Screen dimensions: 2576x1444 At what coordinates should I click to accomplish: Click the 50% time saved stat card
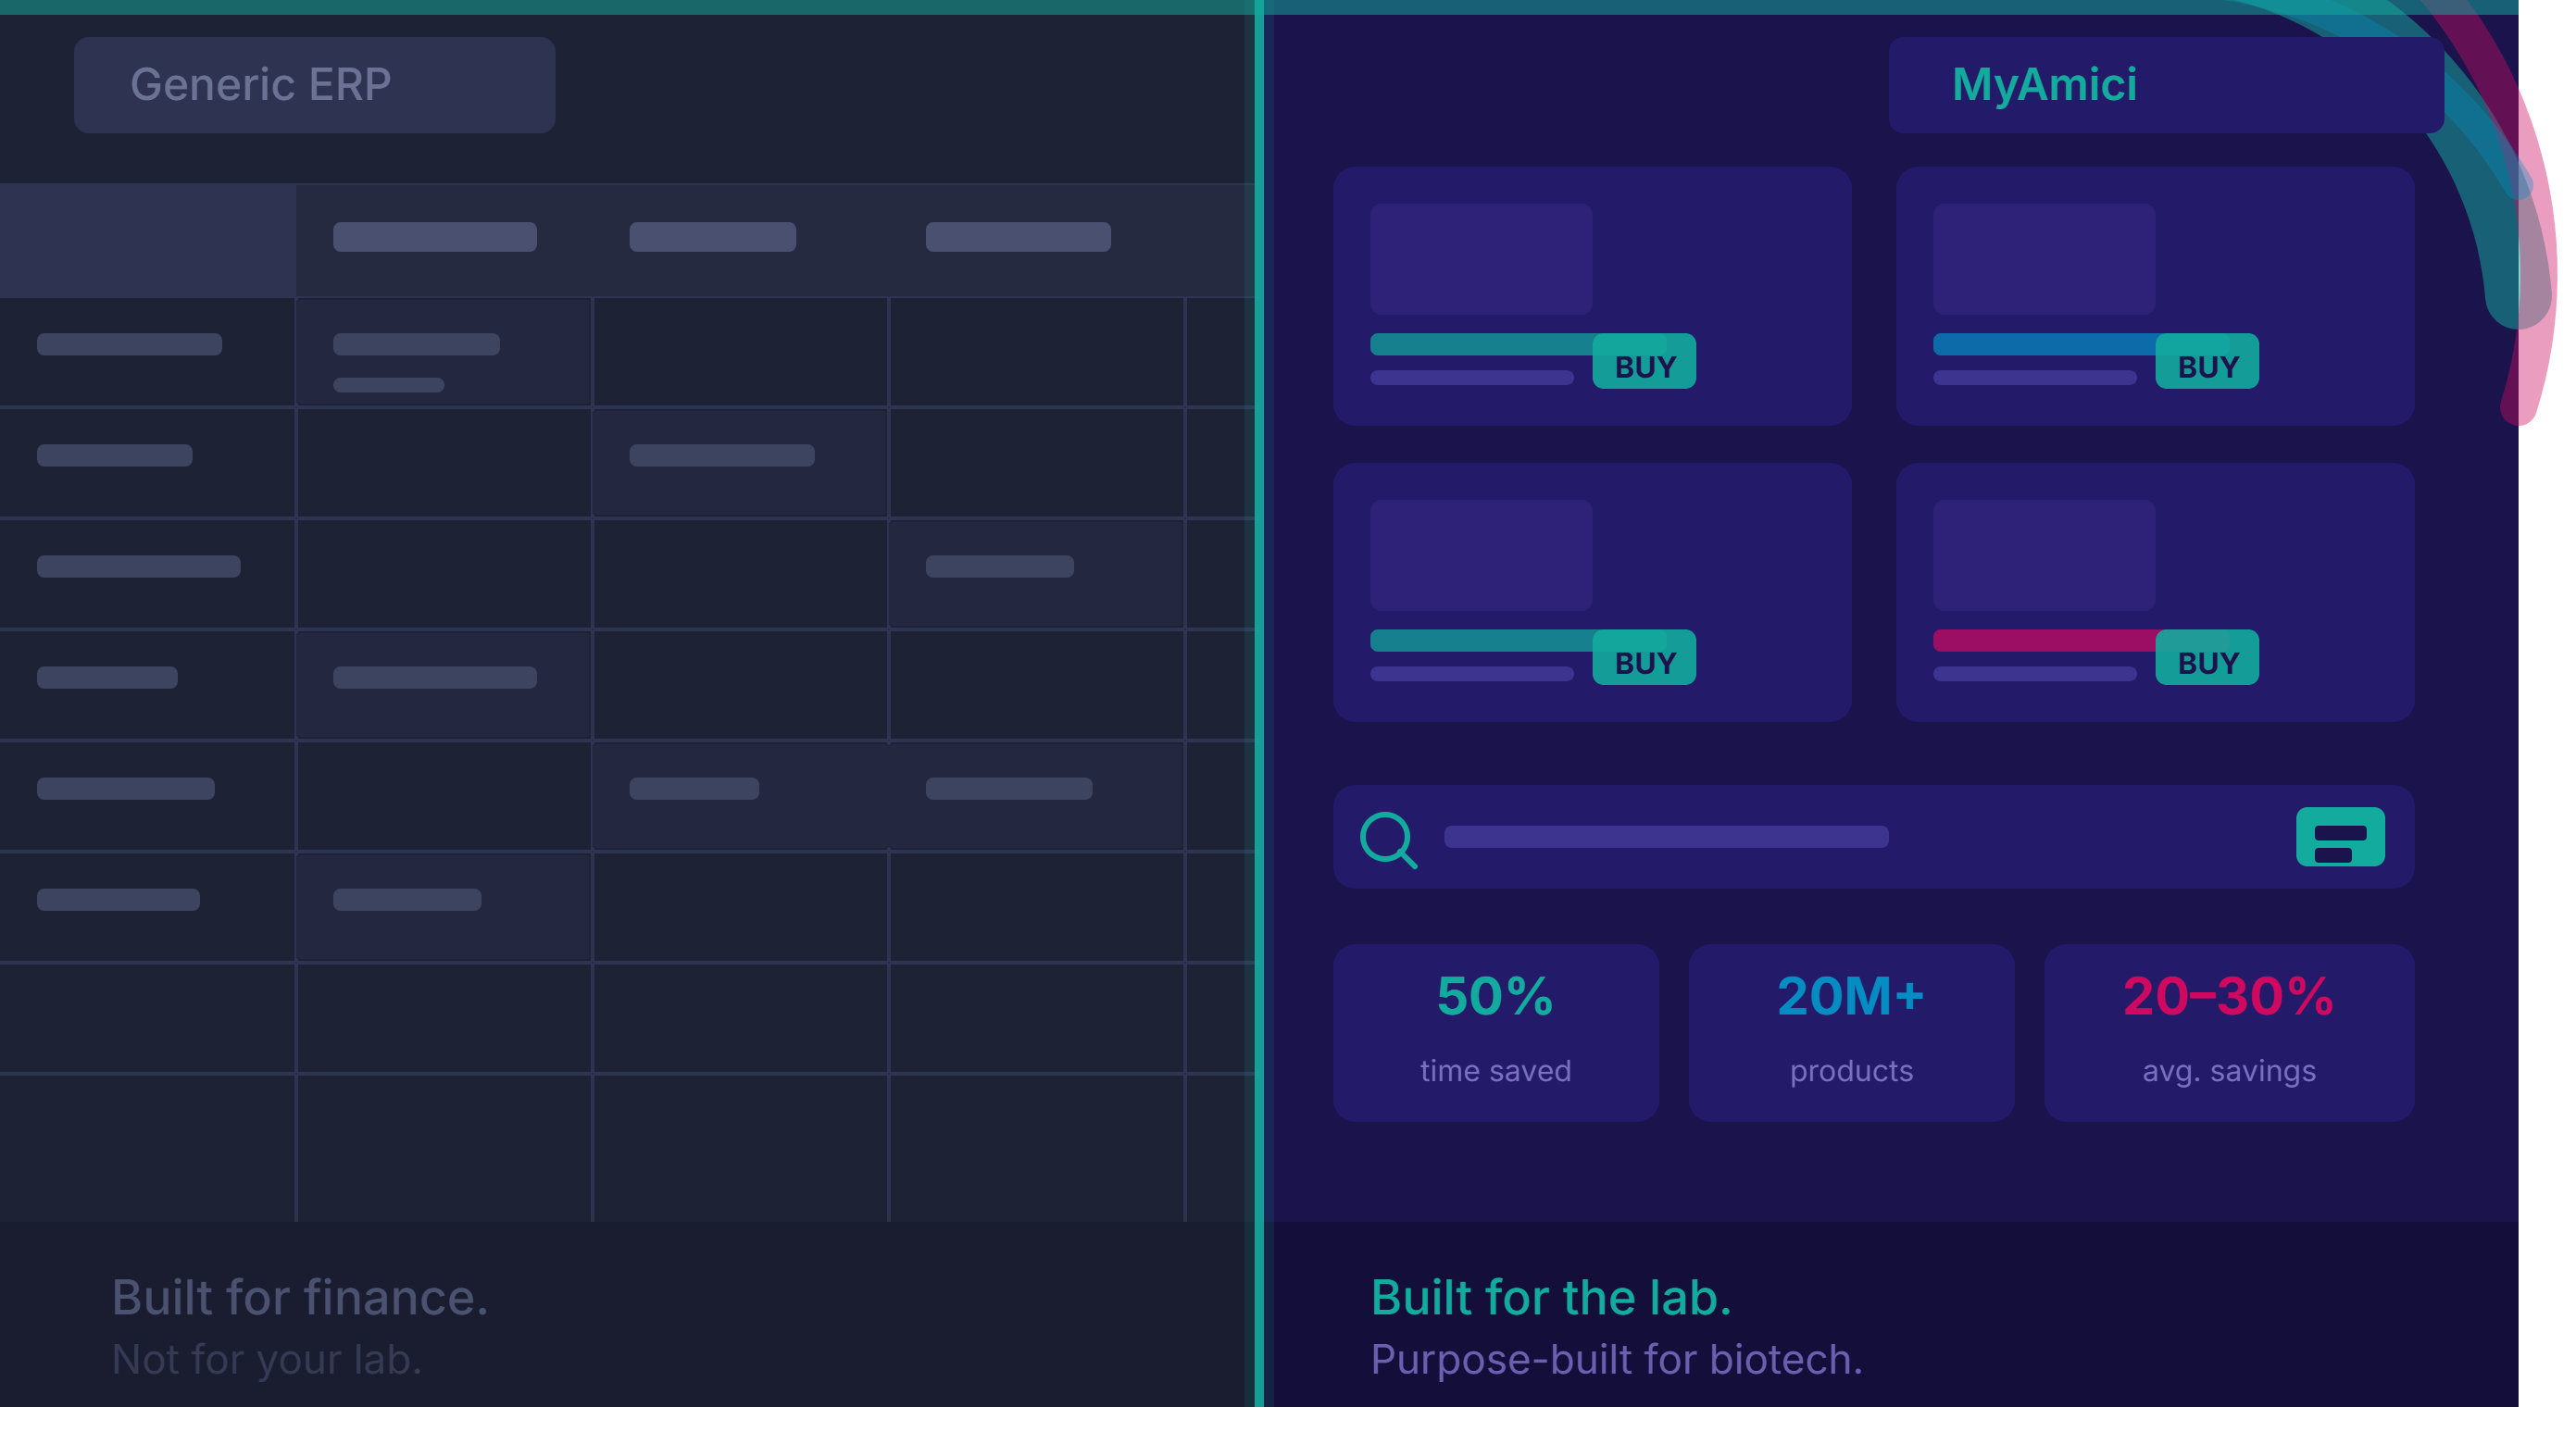pyautogui.click(x=1495, y=1032)
